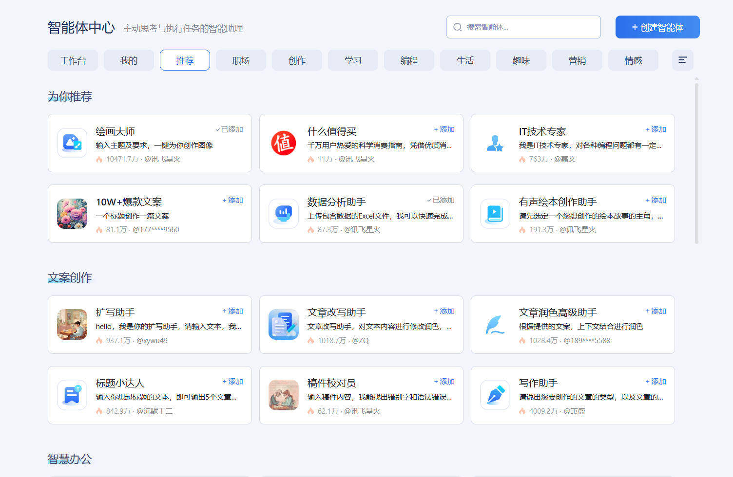
Task: Open the 编程 category tab
Action: coord(409,60)
